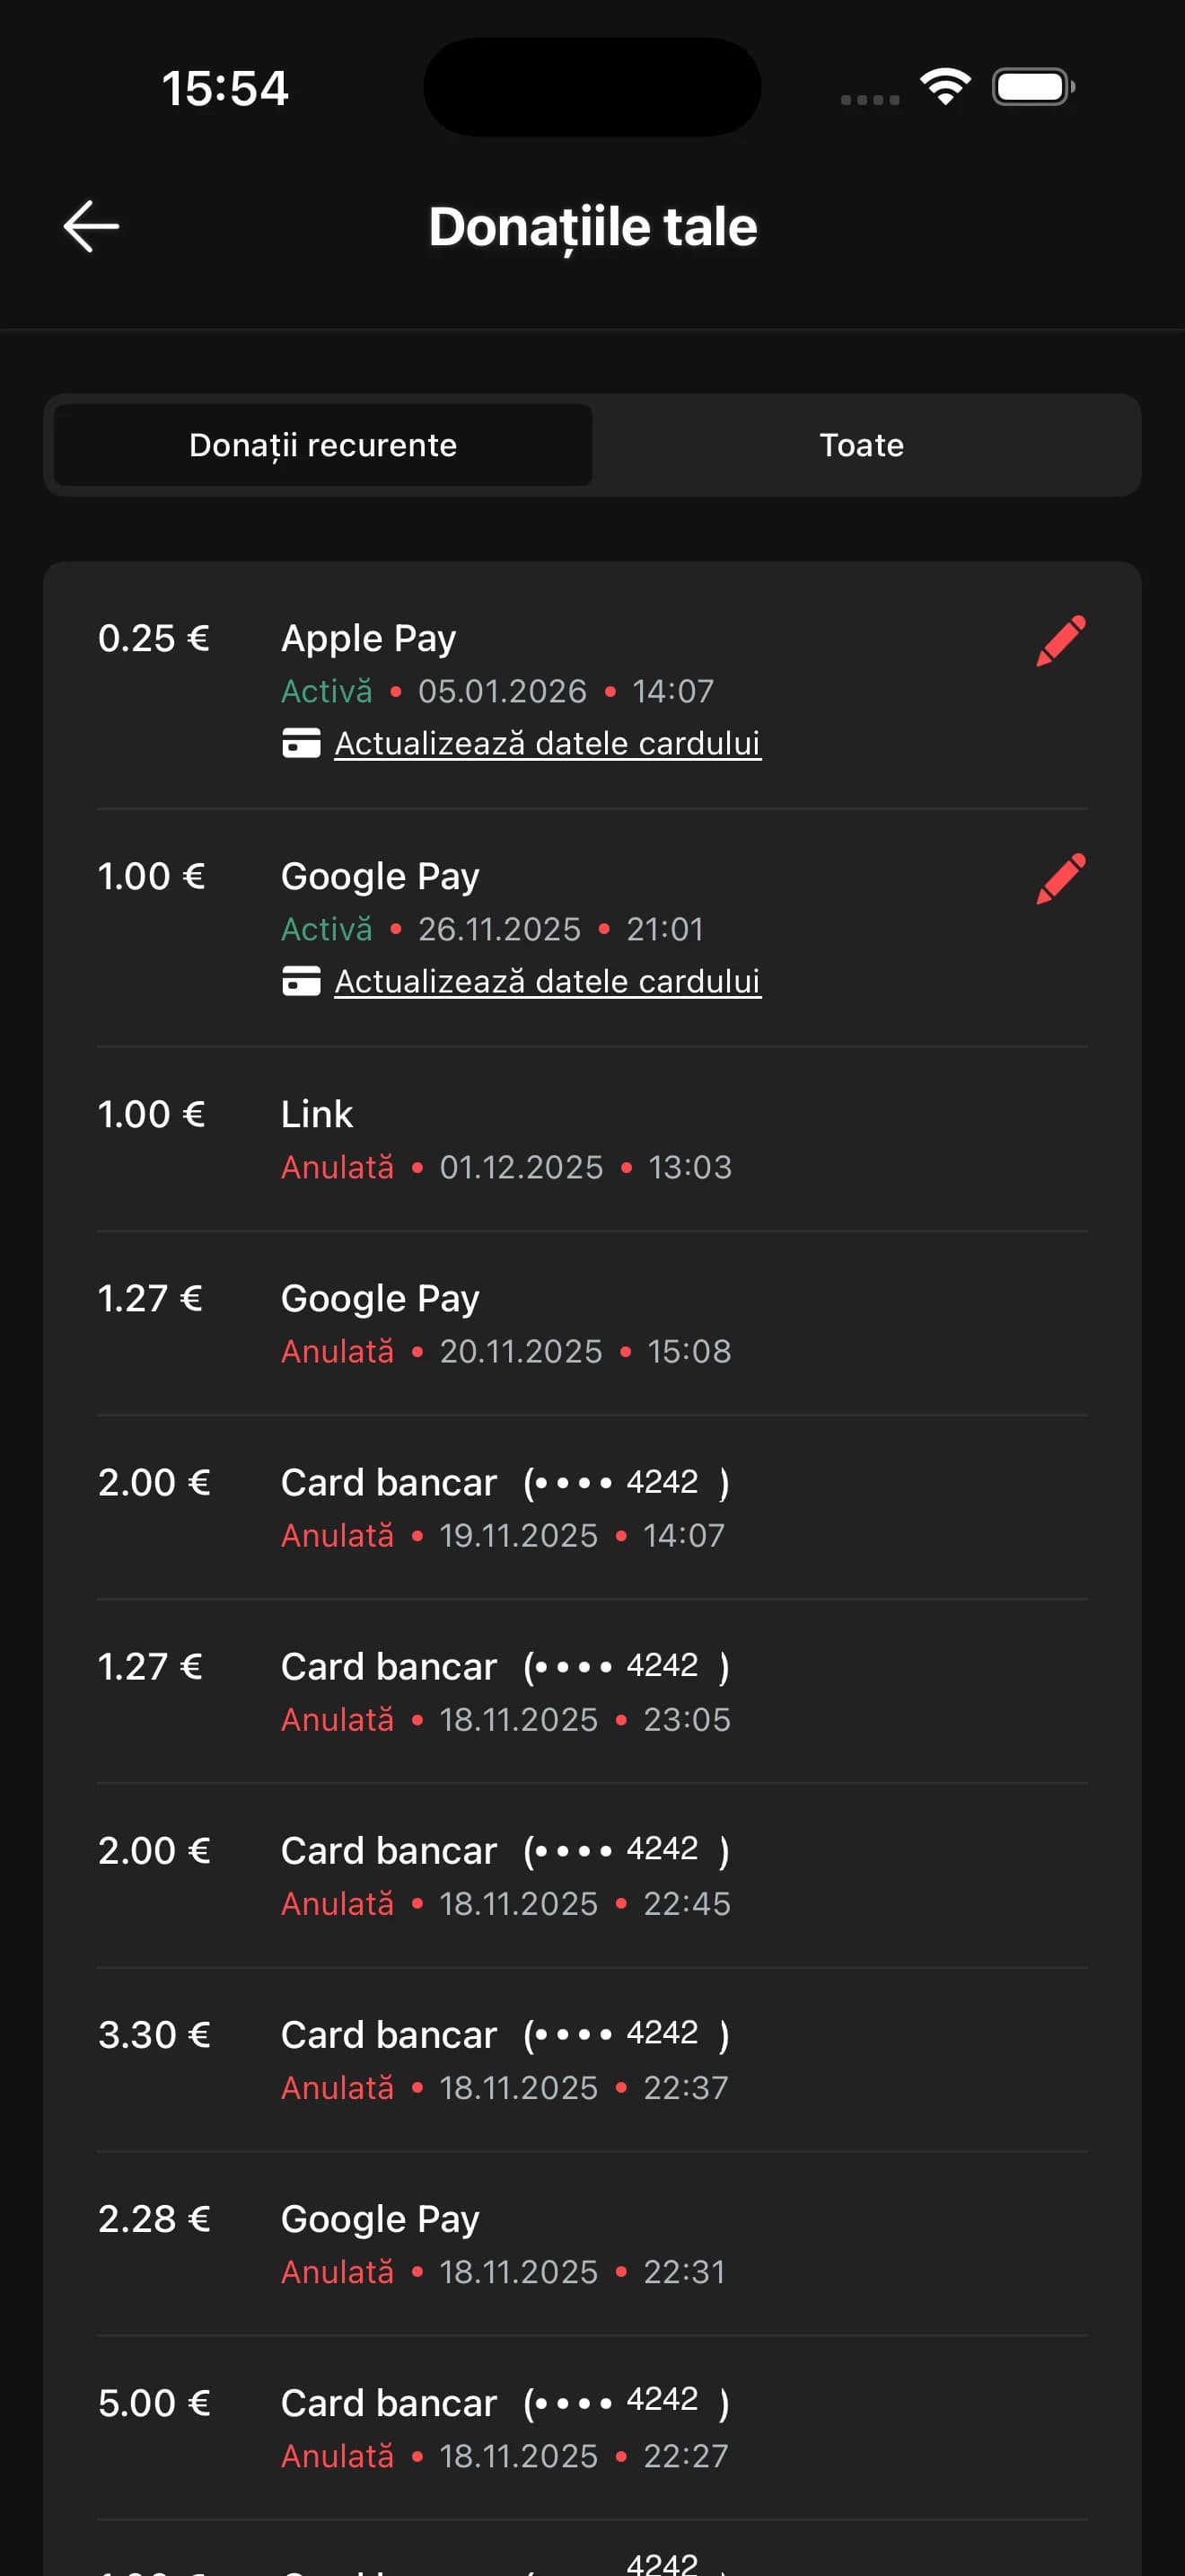Edit the Apple Pay donation with pencil icon
The width and height of the screenshot is (1185, 2576).
pyautogui.click(x=1060, y=640)
